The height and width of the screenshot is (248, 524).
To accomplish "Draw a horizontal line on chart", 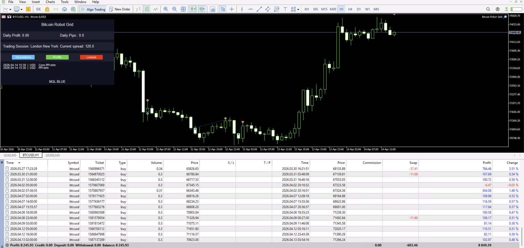I will (x=250, y=9).
